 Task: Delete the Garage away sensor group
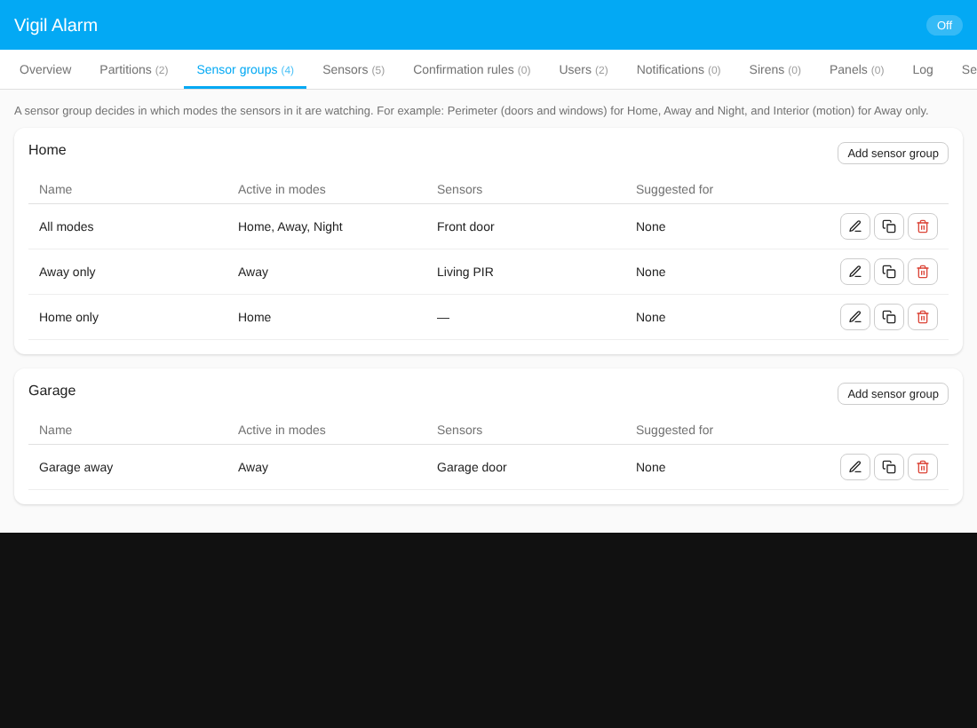pos(922,467)
